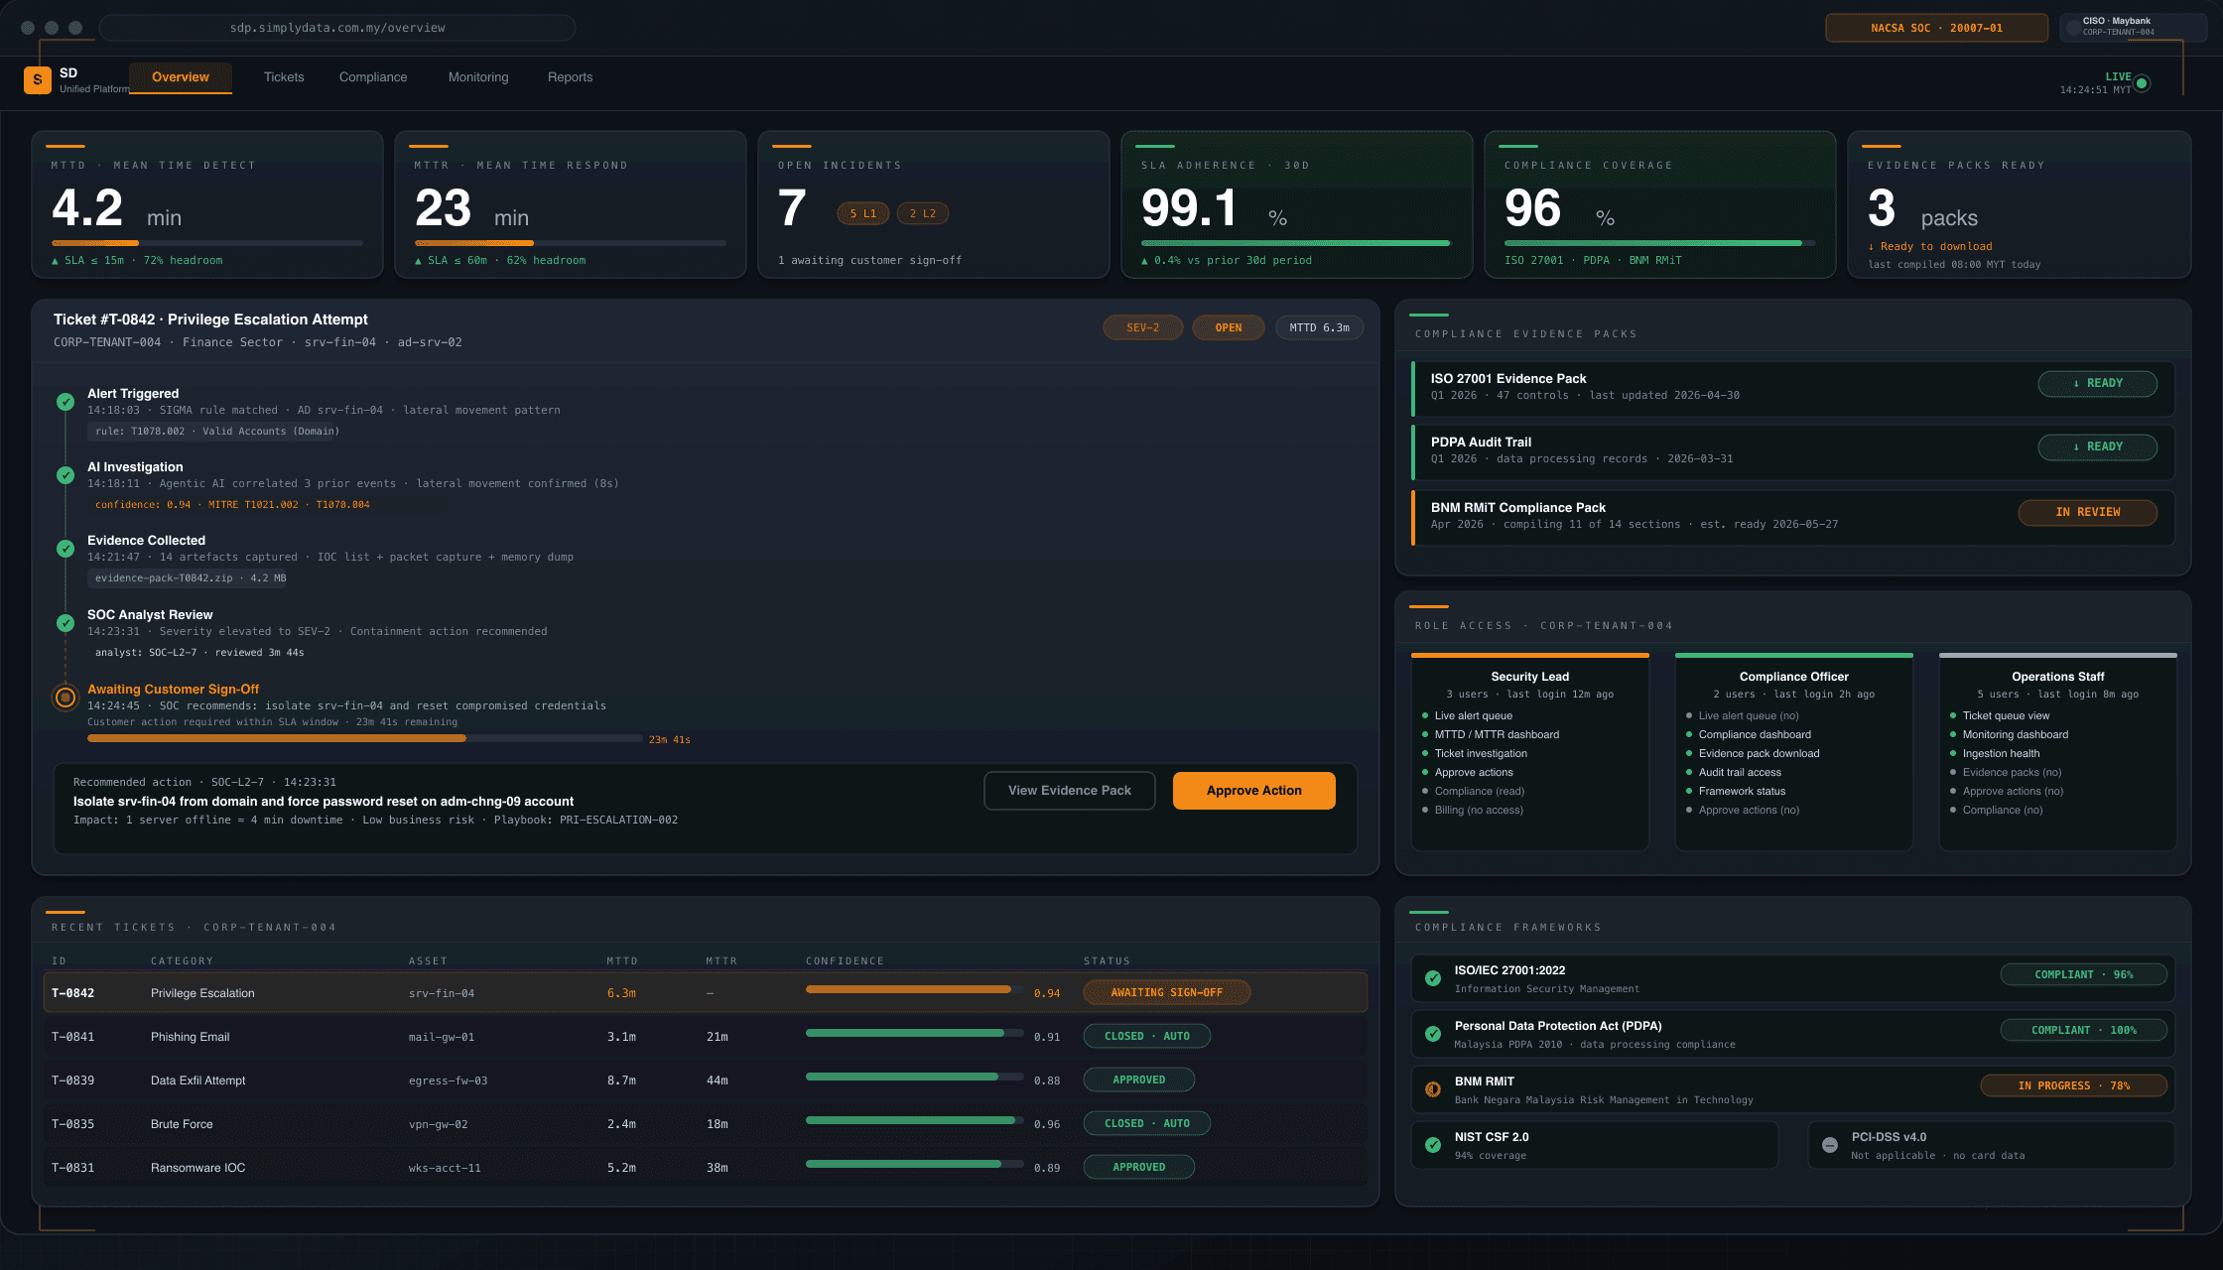Image resolution: width=2223 pixels, height=1270 pixels.
Task: Open the Overview tab
Action: 181,77
